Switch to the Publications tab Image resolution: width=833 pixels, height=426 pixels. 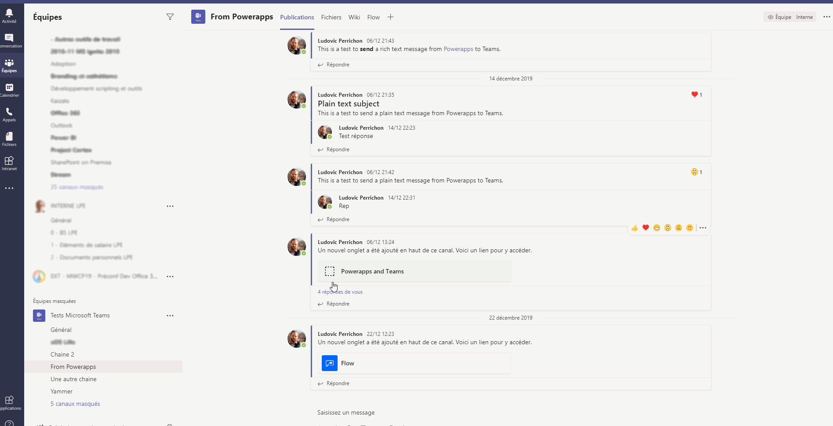[x=297, y=17]
